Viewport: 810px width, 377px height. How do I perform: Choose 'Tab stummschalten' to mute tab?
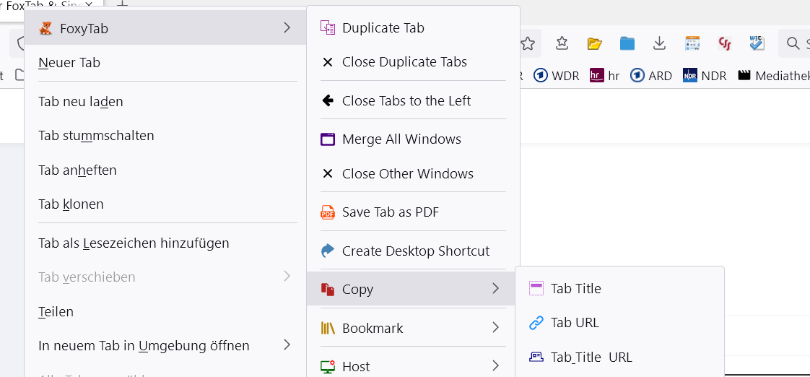coord(96,136)
